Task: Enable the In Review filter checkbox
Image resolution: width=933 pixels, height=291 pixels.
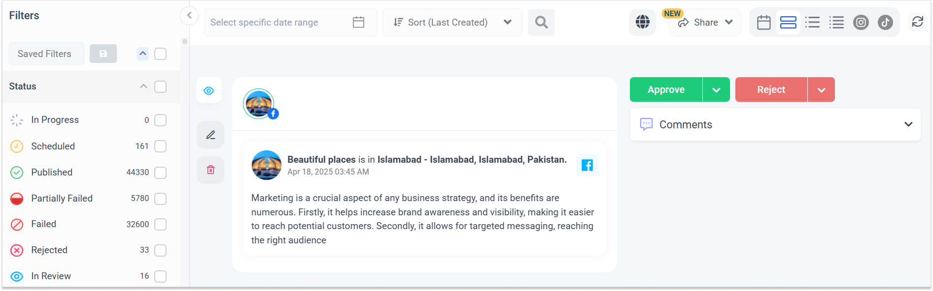Action: click(x=160, y=276)
